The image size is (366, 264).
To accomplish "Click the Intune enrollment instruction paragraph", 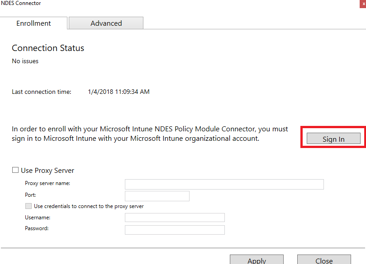I will [149, 134].
